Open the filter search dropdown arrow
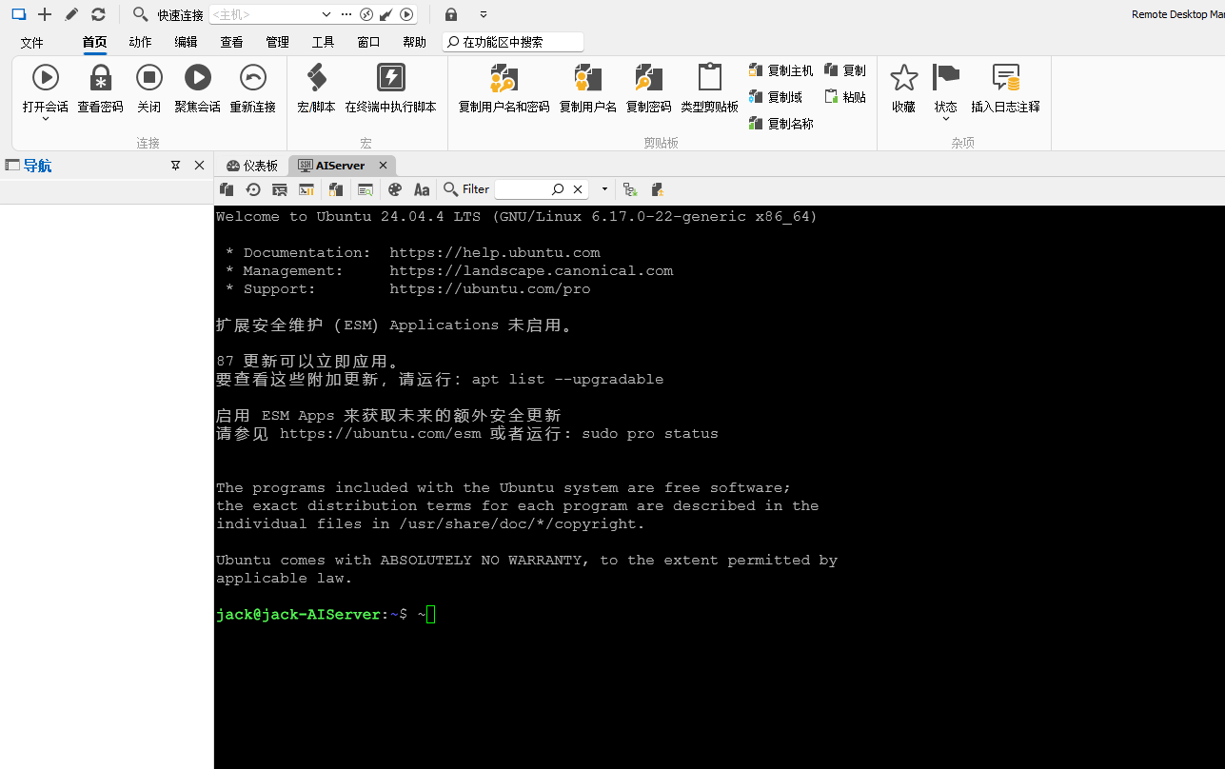 604,189
